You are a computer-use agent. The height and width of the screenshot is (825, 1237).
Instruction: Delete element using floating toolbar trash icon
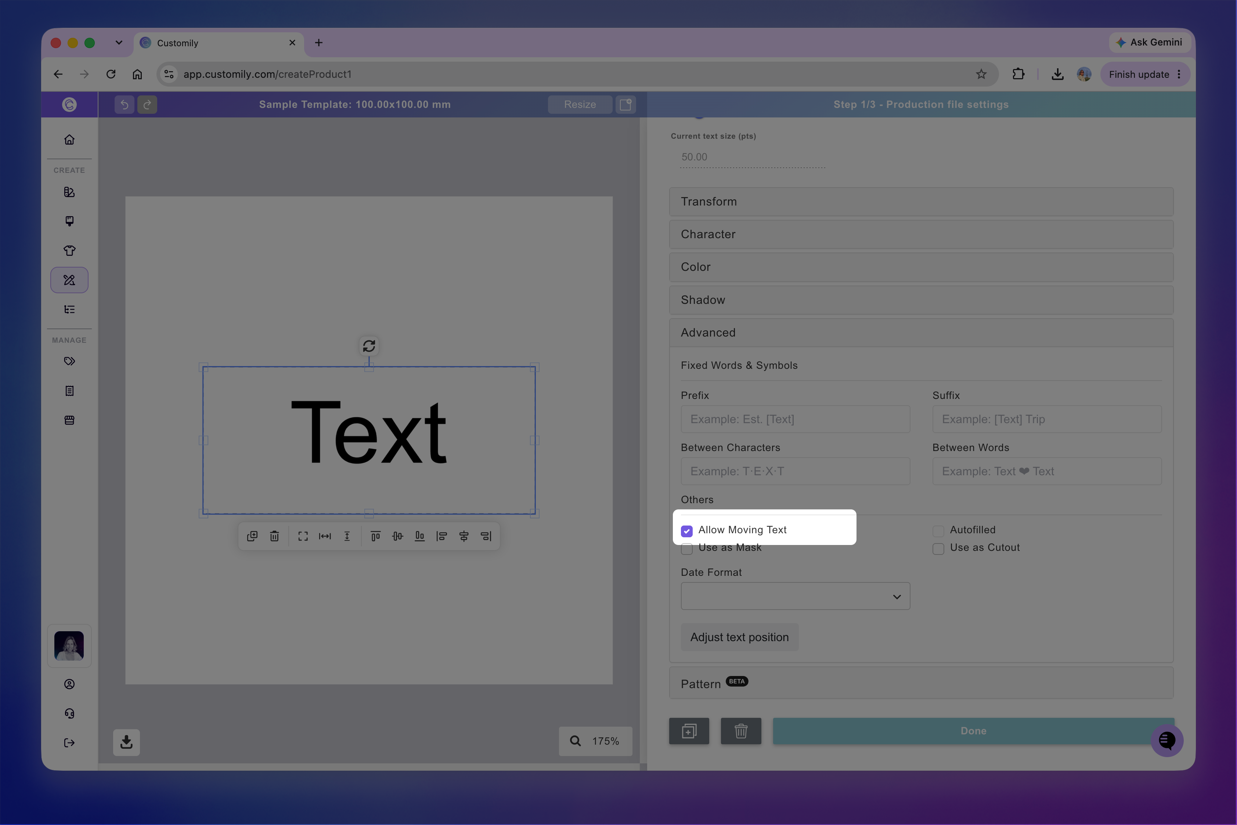pos(274,536)
